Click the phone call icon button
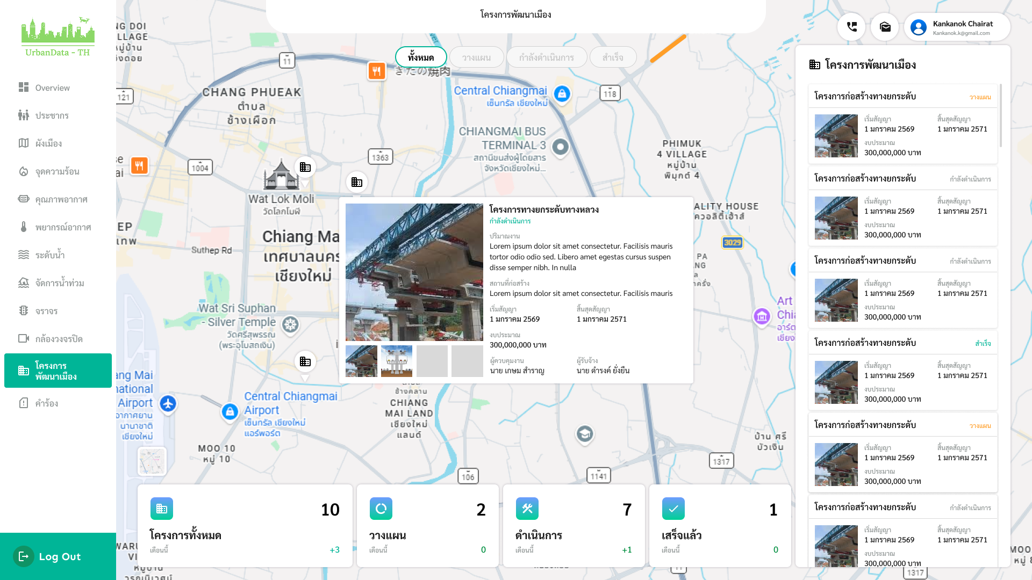 point(851,27)
